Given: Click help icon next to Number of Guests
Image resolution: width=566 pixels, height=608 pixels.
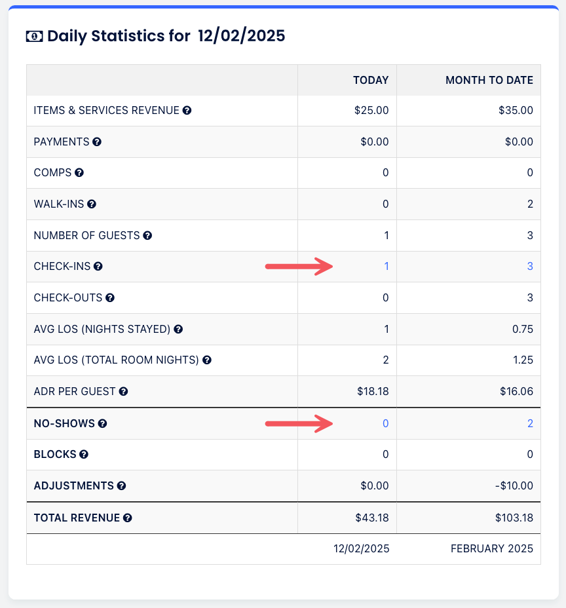Looking at the screenshot, I should point(147,235).
